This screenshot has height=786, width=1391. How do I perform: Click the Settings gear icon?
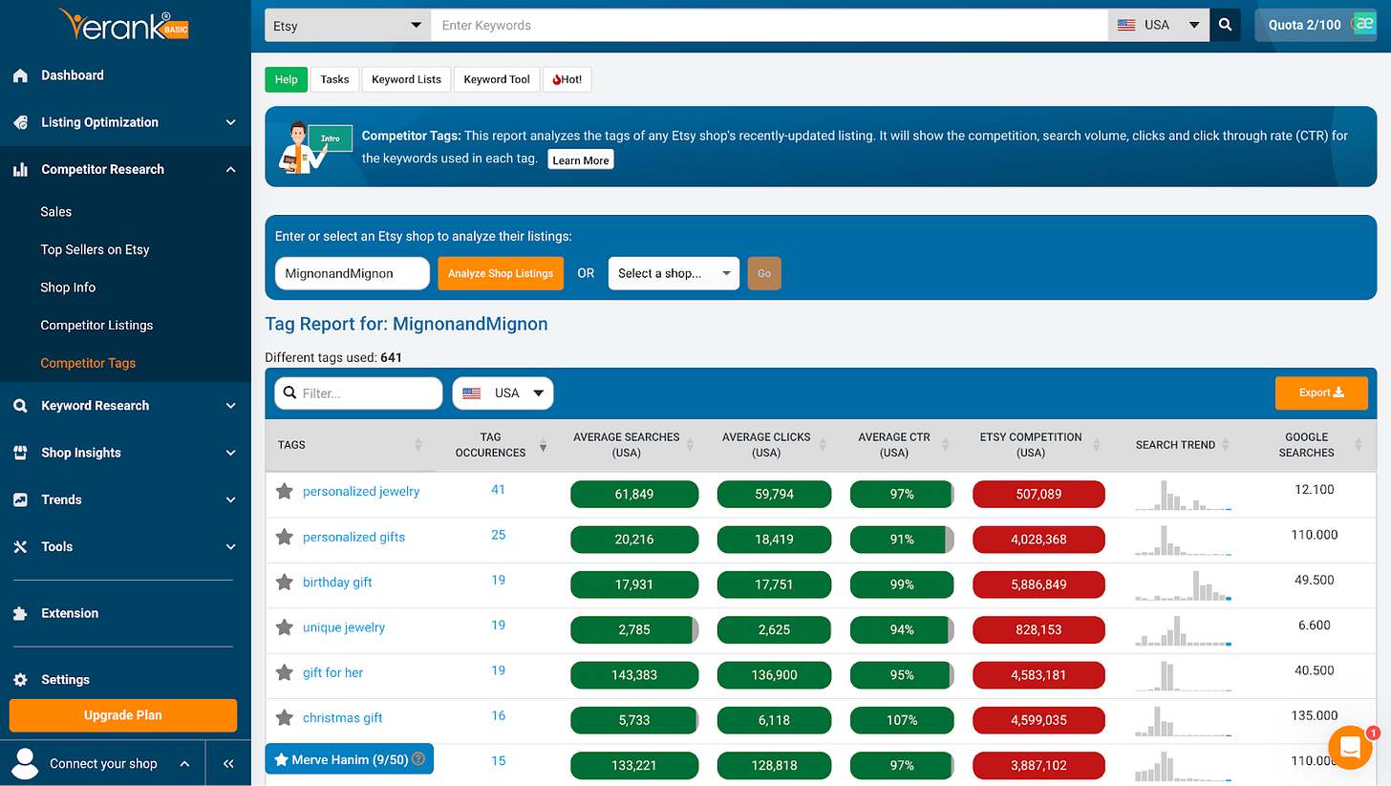point(20,680)
